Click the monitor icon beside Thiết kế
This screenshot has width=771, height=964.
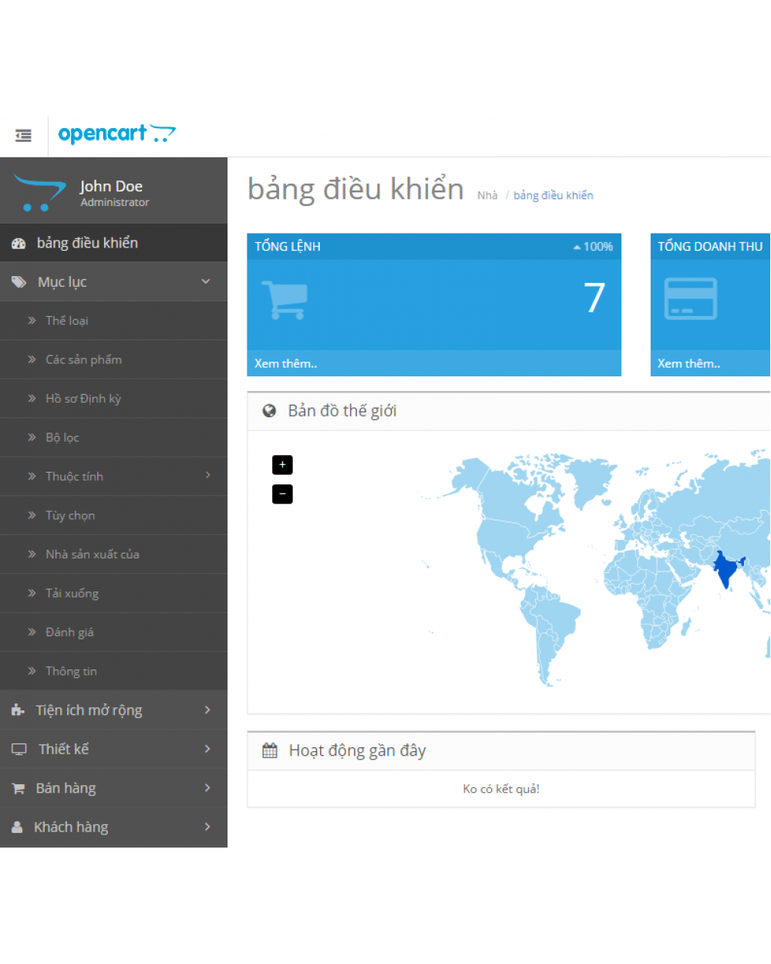(x=18, y=749)
